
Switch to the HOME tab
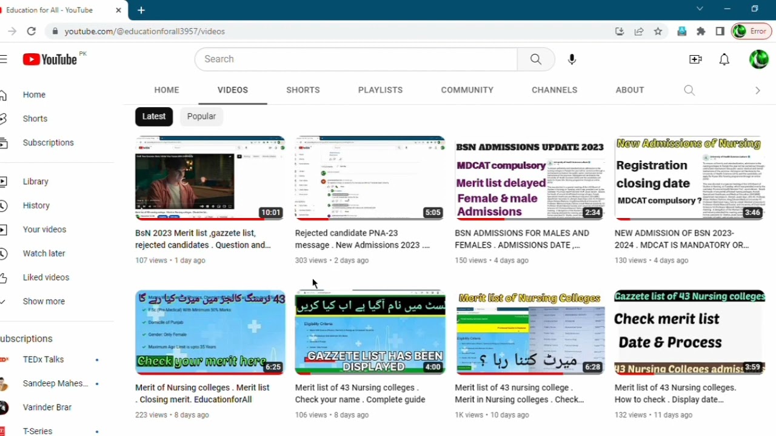tap(167, 90)
